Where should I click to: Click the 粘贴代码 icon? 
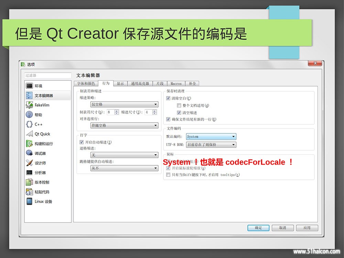29,192
